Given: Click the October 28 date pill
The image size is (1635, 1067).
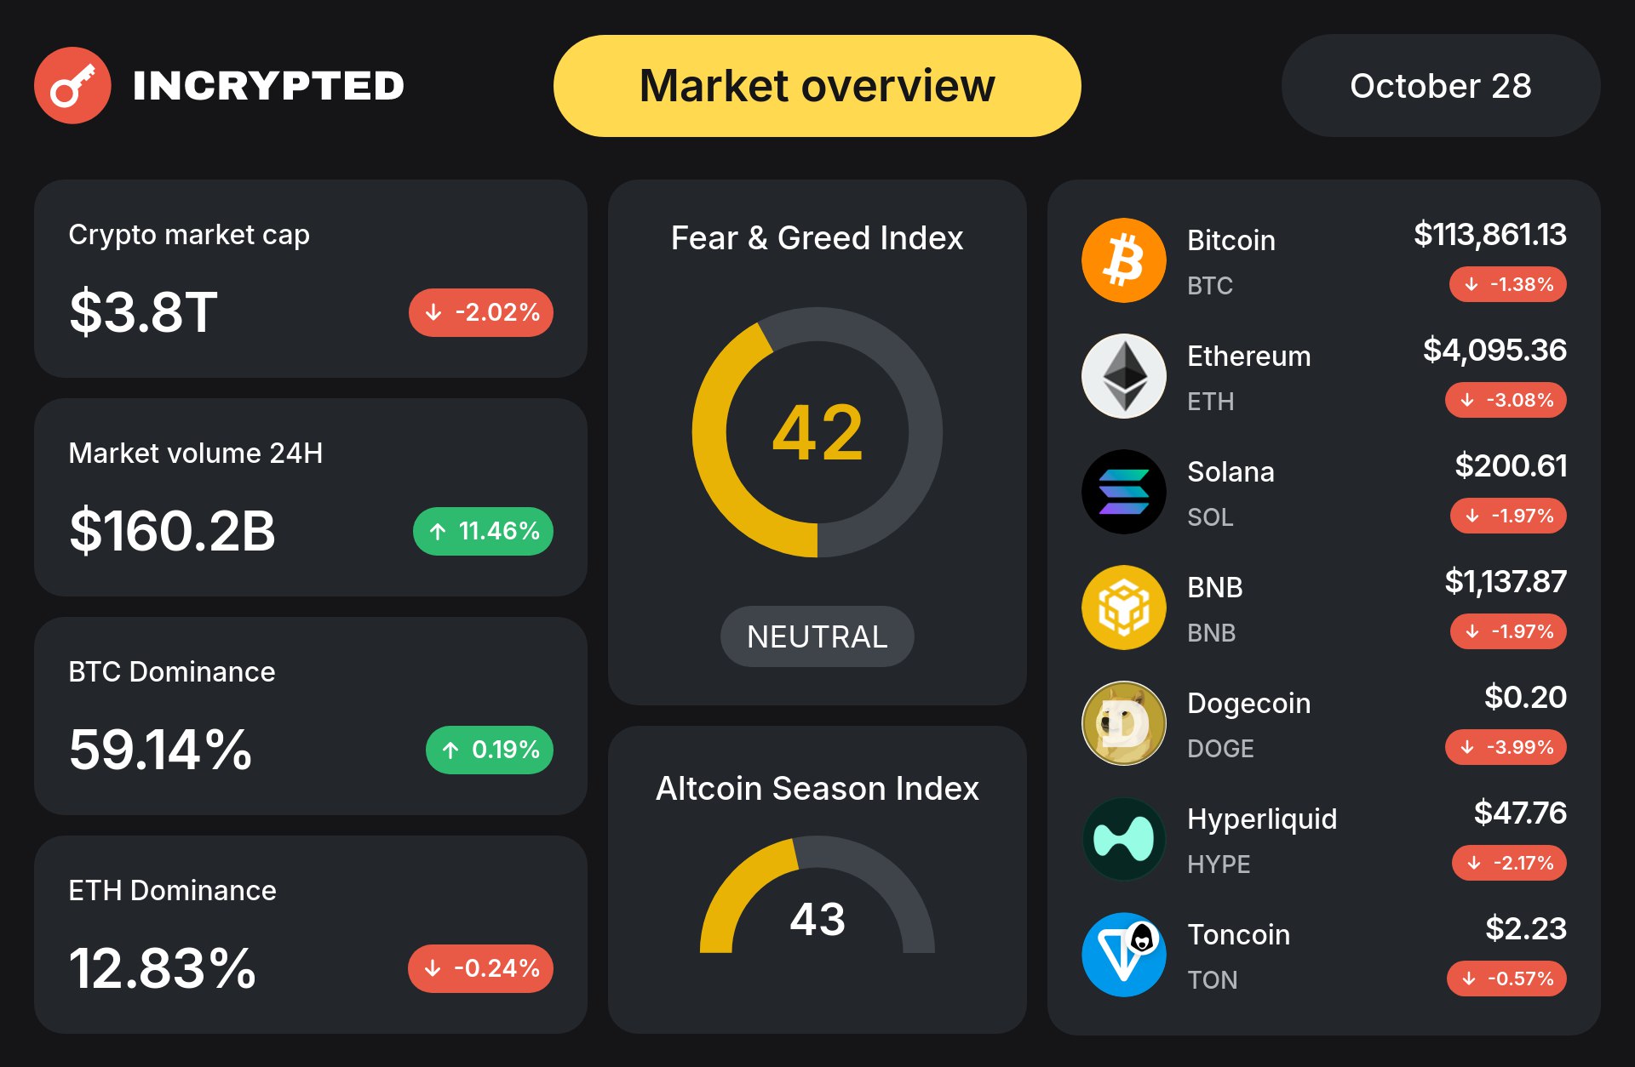Looking at the screenshot, I should click(x=1440, y=86).
